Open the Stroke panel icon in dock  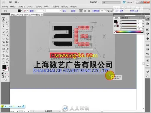coord(147,45)
